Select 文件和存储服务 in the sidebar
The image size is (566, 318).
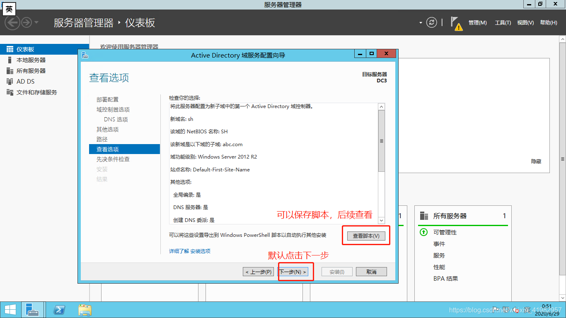click(44, 92)
